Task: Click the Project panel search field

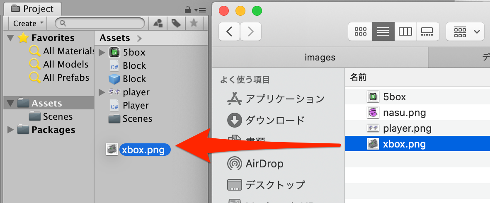Action: click(100, 23)
